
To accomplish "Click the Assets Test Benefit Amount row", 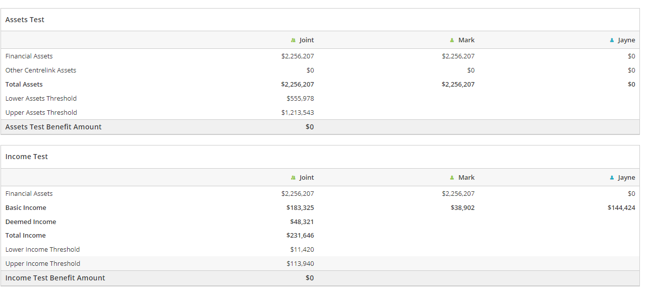I will (320, 127).
